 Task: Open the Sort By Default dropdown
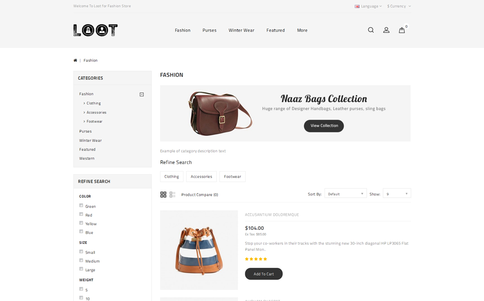click(x=346, y=194)
